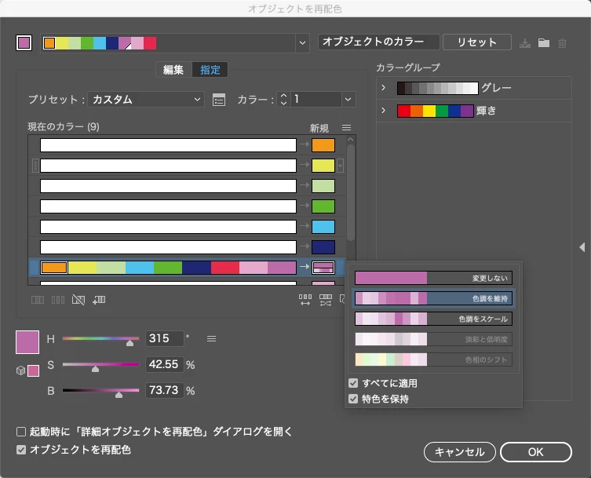Click the カラー number stepper arrows
The width and height of the screenshot is (591, 478).
283,100
